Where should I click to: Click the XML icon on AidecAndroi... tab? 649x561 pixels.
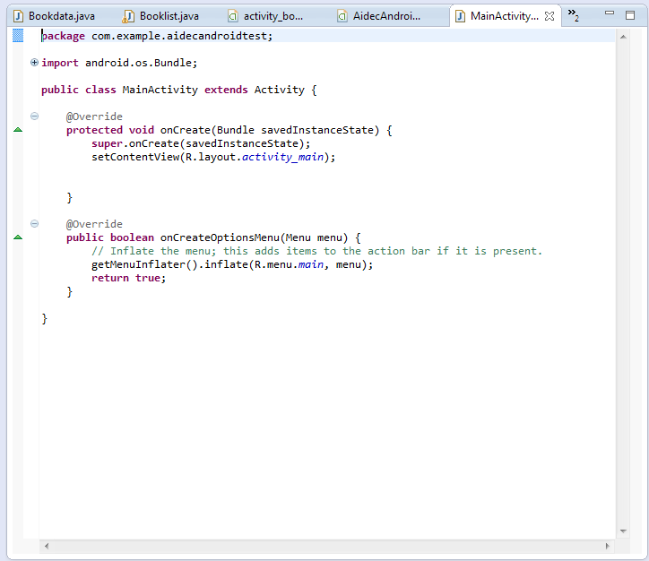pyautogui.click(x=342, y=16)
